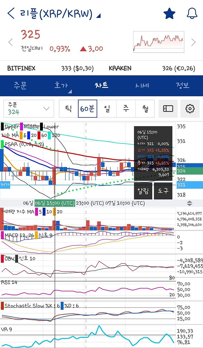Click the green 324 price tag
This screenshot has width=203, height=348.
[x=189, y=171]
